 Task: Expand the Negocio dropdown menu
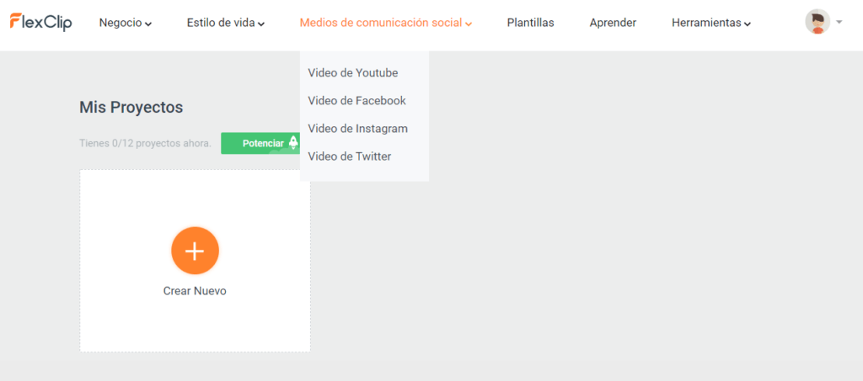tap(126, 23)
